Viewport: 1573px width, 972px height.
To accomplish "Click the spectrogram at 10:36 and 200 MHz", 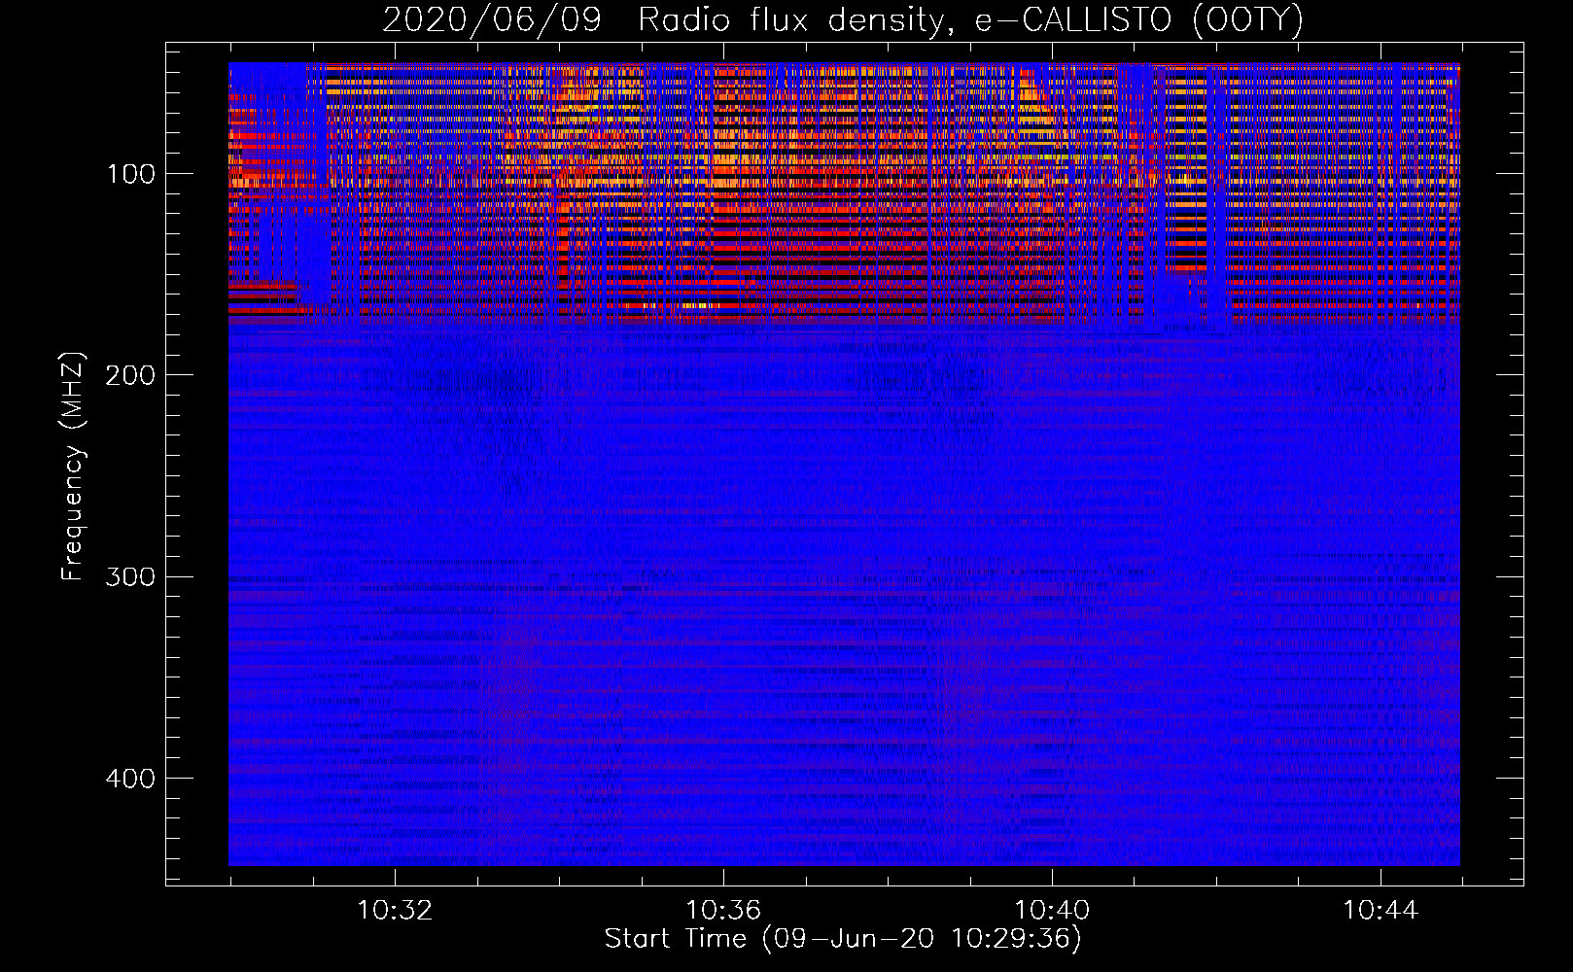I will click(723, 375).
